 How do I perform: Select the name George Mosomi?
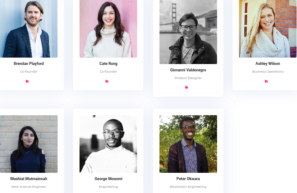click(108, 179)
